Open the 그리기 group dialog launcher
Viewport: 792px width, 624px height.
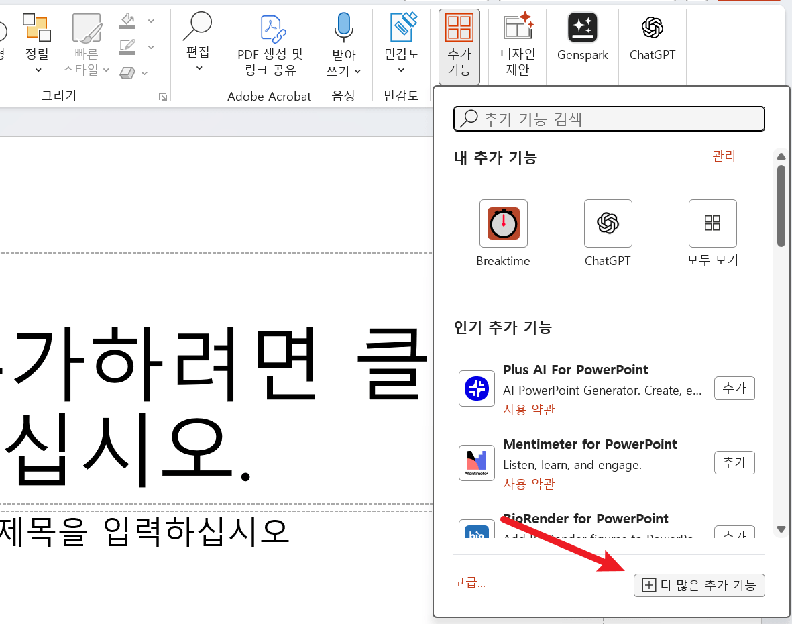[163, 97]
